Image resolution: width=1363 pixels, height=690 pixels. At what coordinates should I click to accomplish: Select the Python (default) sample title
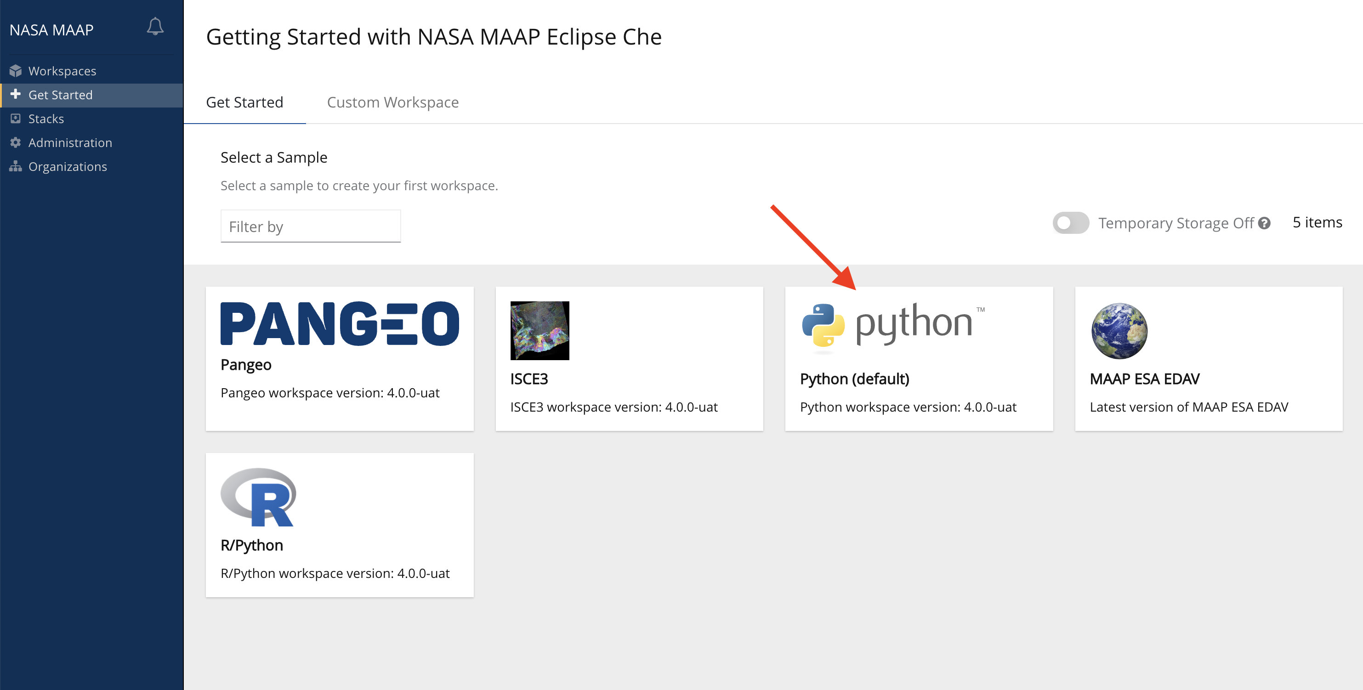(855, 379)
